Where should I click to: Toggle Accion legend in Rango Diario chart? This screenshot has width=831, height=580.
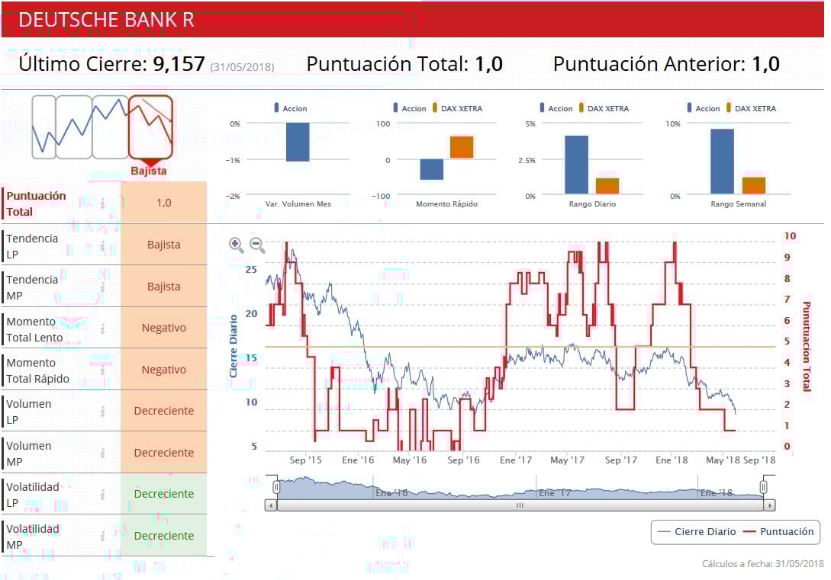(556, 108)
